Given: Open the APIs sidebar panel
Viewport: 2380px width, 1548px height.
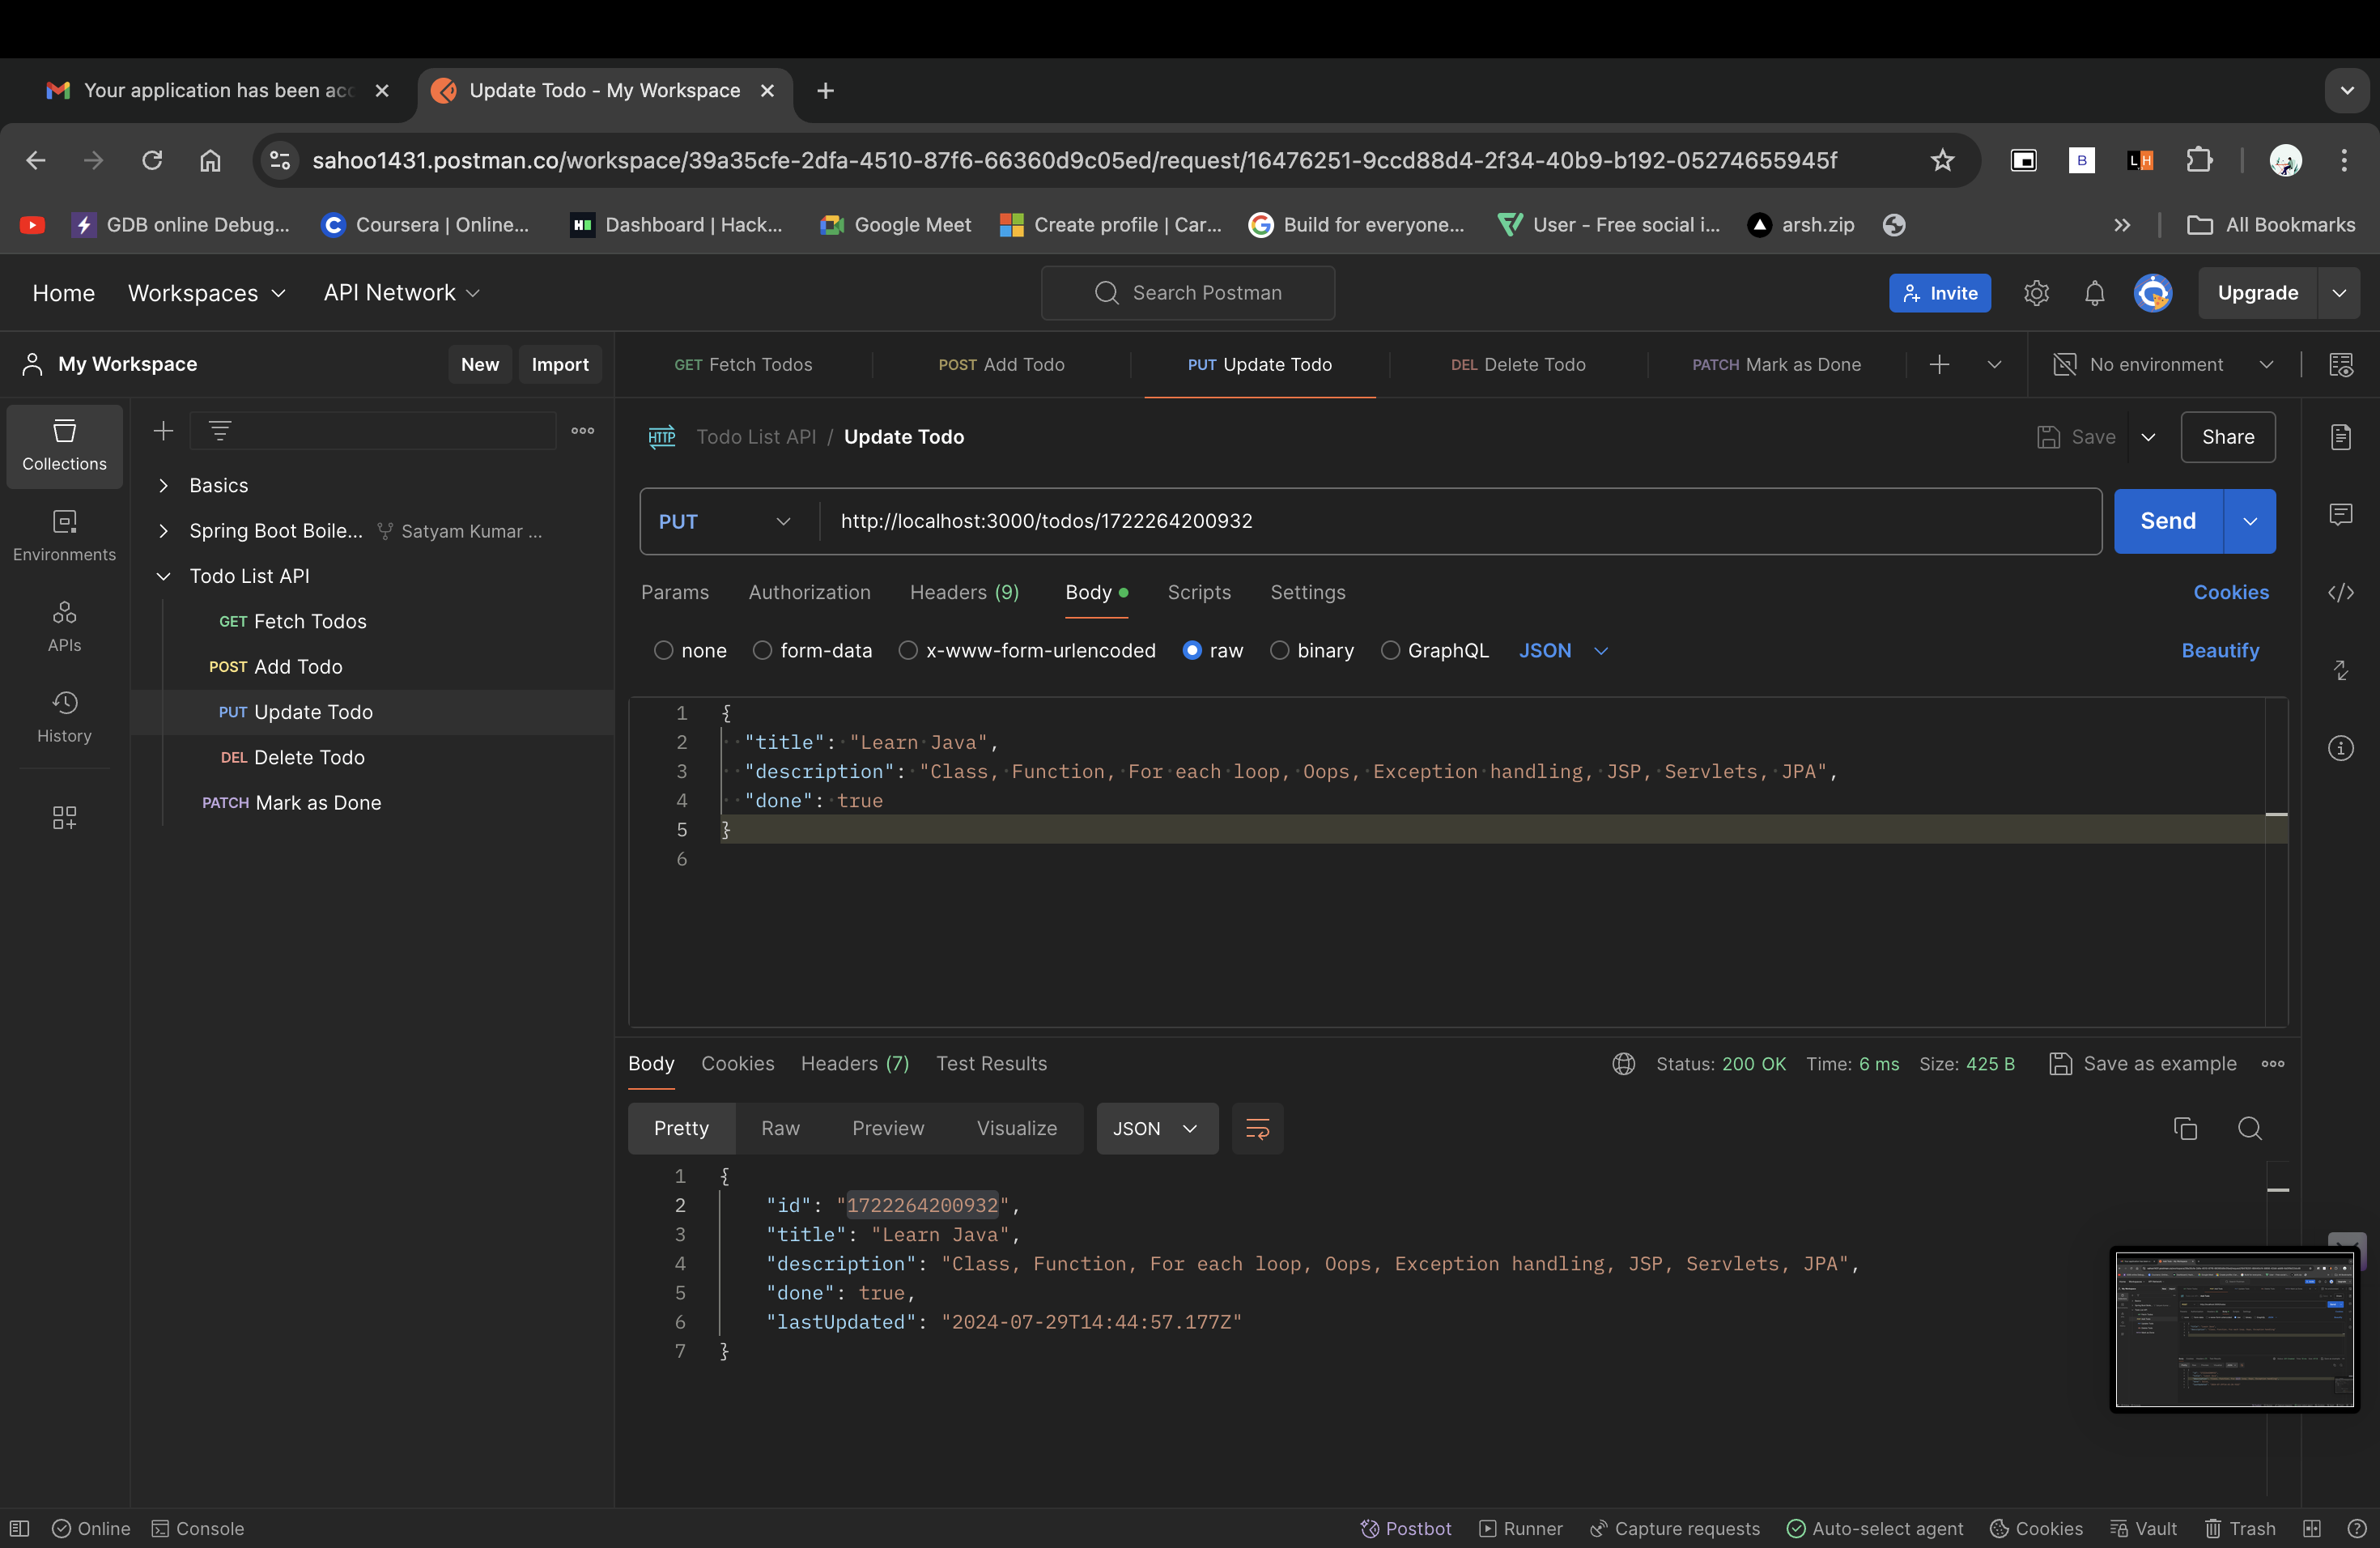Looking at the screenshot, I should click(64, 626).
